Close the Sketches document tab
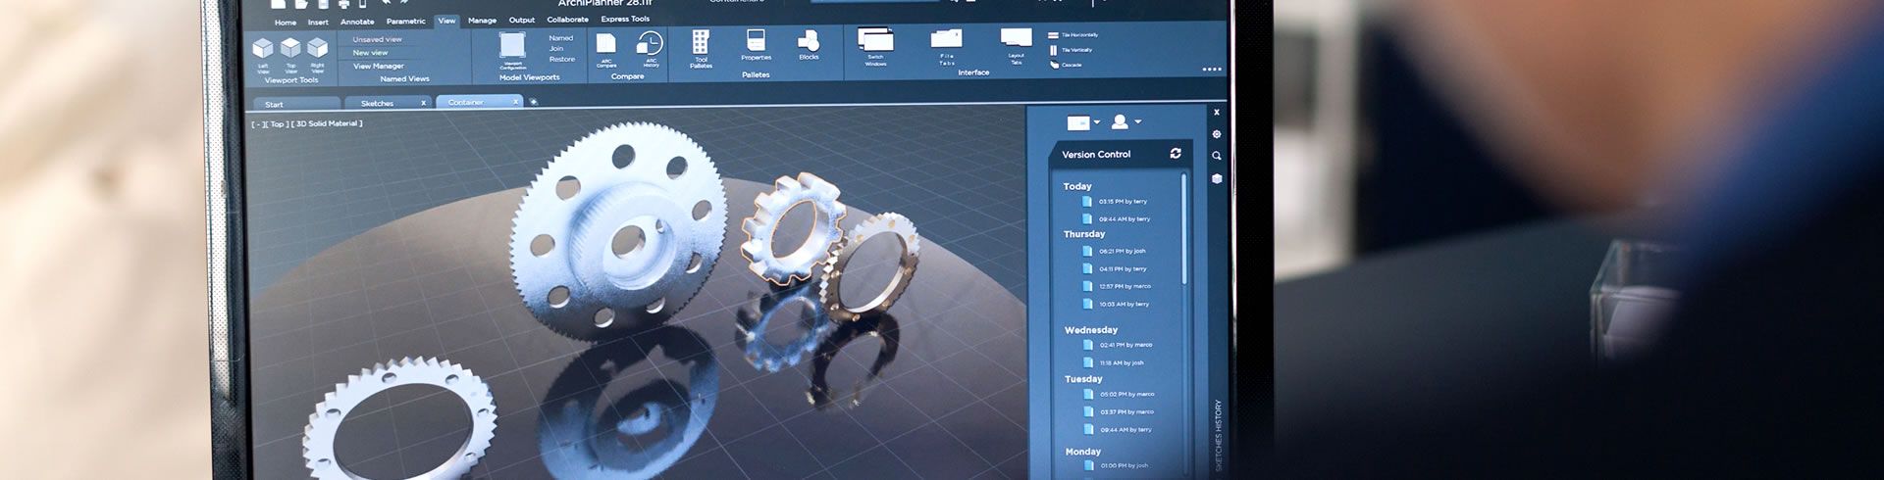 423,103
